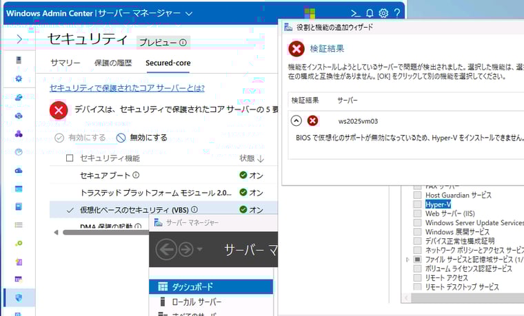The height and width of the screenshot is (316, 524).
Task: Click the green status icon on the トラステッド プラットフォーム row
Action: pos(243,192)
